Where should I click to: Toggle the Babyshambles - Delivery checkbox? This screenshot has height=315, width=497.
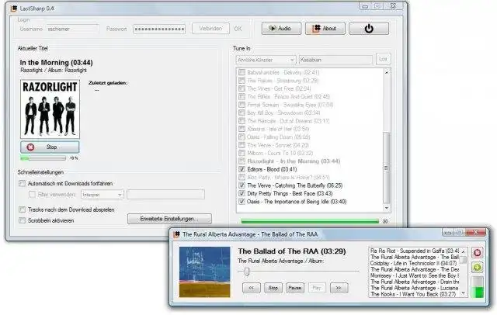click(242, 72)
